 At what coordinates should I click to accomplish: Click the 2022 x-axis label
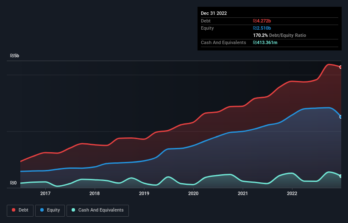click(292, 193)
